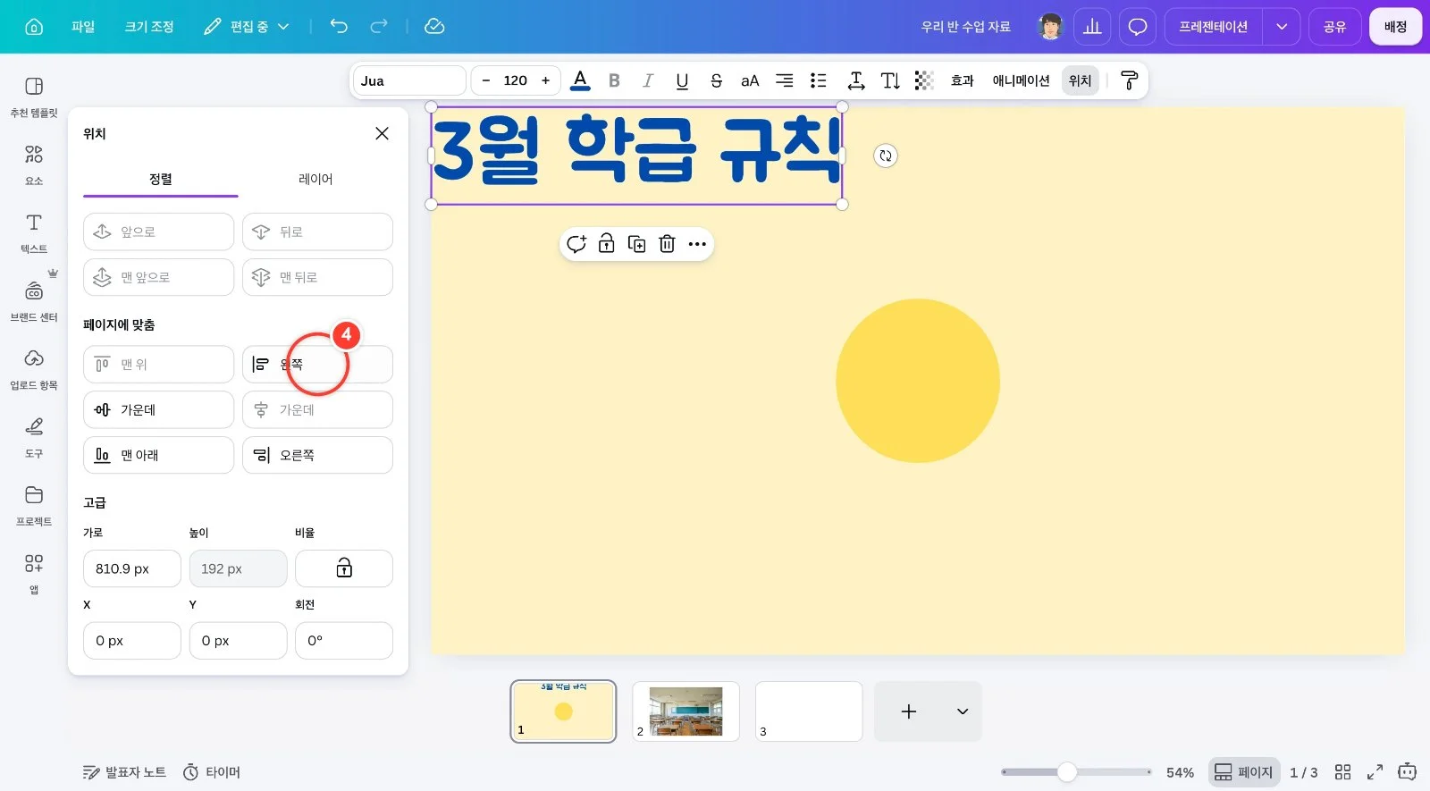Align the element to 오른쪽
Viewport: 1430px width, 791px height.
click(317, 455)
